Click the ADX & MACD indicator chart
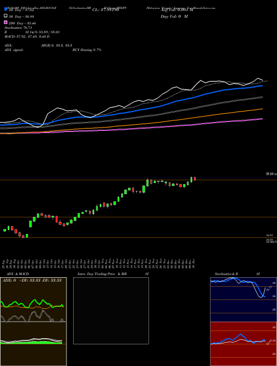 [33, 322]
